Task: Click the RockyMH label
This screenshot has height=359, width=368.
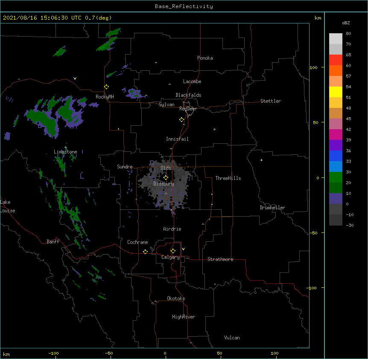Action: pos(105,96)
